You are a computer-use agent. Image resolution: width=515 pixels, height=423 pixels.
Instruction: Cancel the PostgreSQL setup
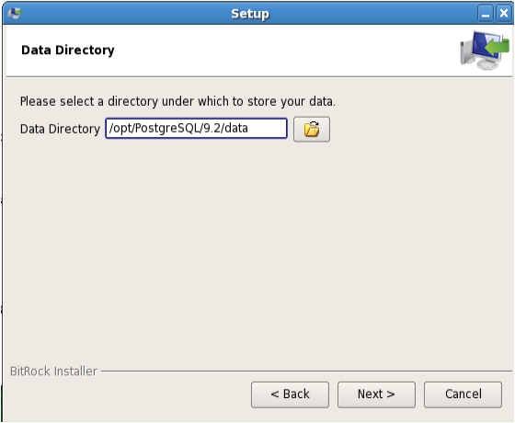pos(463,394)
